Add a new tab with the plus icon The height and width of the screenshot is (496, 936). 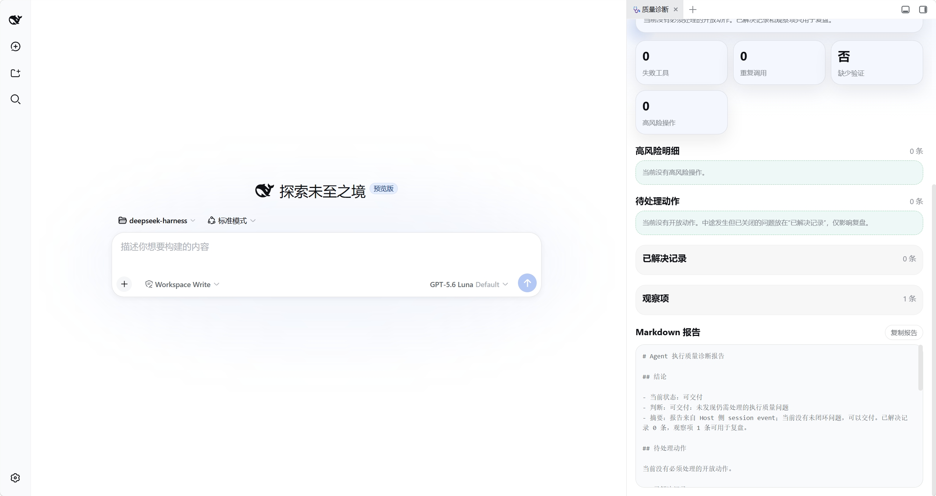(x=693, y=10)
